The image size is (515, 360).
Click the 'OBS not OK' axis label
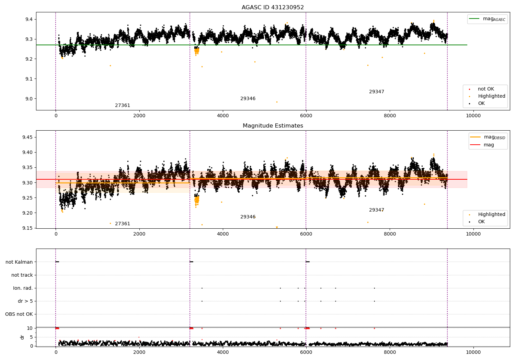[x=19, y=314]
